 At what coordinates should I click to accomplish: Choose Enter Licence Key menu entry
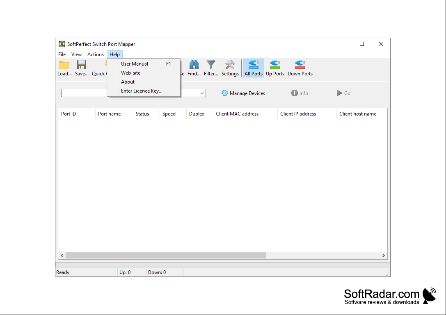click(144, 91)
